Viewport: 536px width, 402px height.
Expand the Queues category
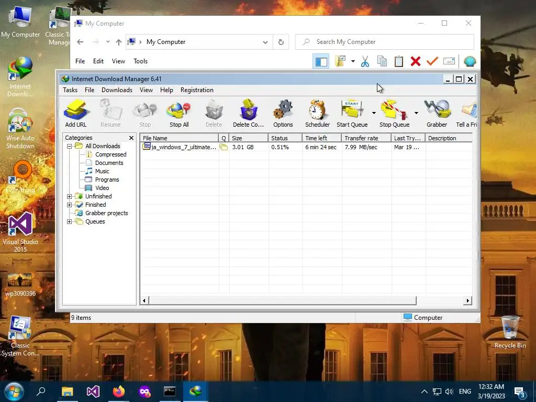(x=70, y=221)
